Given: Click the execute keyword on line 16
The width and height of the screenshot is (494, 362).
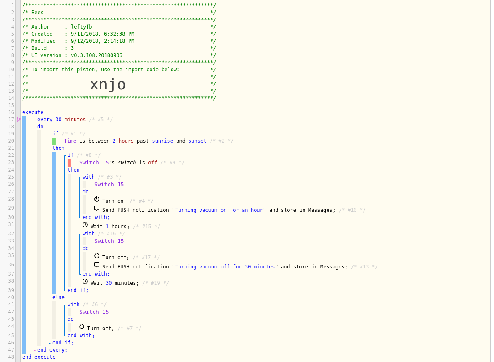Looking at the screenshot, I should tap(33, 112).
